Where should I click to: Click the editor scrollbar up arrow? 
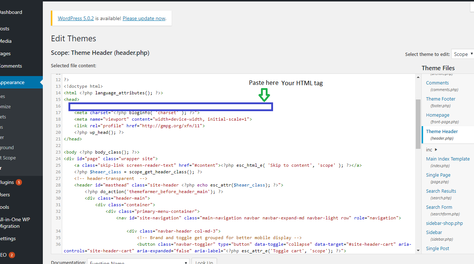click(418, 77)
